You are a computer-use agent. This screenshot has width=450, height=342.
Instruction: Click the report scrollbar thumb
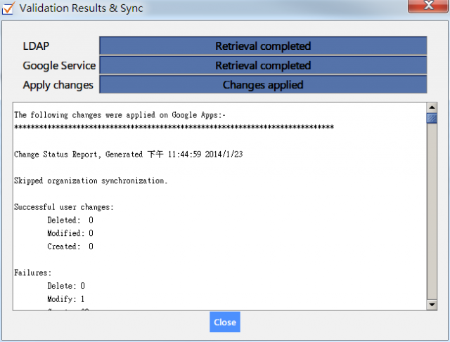[x=432, y=118]
